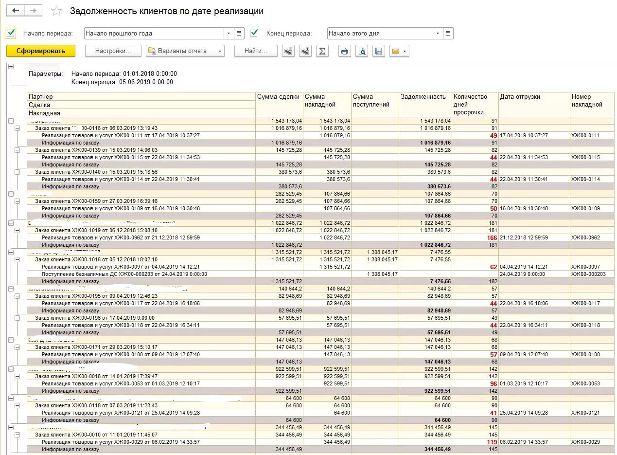This screenshot has width=617, height=455.
Task: Collapse order ХЖ00-0139 group
Action: click(x=17, y=150)
